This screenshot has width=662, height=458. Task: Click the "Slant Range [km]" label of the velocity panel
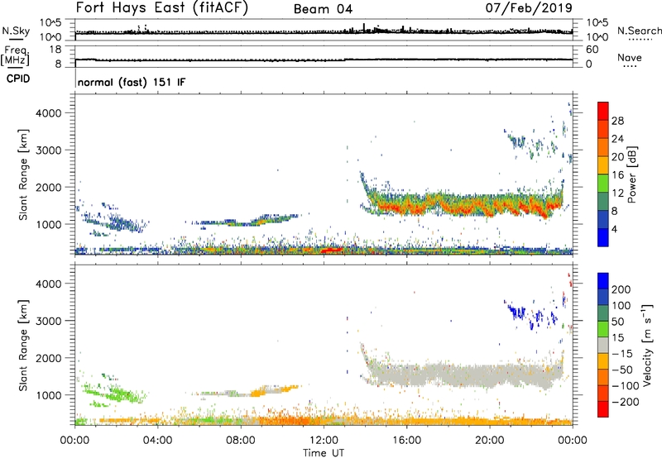[23, 345]
